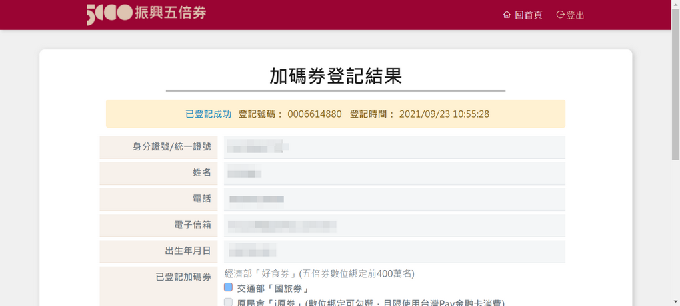Click the 振興五倍券 logo
Viewport: 680px width, 306px height.
(146, 14)
